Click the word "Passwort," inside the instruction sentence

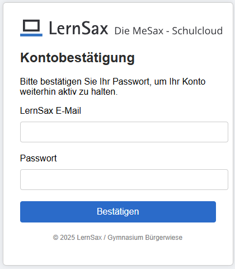[132, 81]
